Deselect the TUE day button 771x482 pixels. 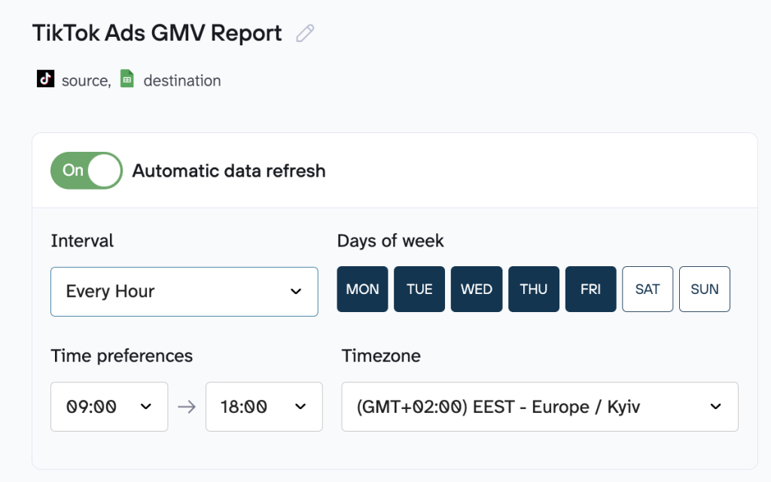click(x=419, y=289)
